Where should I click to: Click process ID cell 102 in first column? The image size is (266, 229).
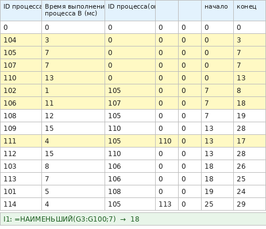[x=21, y=91]
